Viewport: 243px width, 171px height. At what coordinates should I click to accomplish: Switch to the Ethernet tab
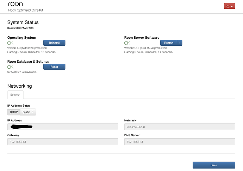click(x=15, y=95)
